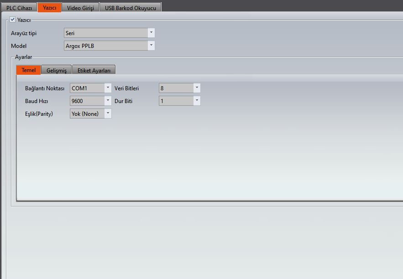Open the Arayüz tipi dropdown showing Seri
This screenshot has height=279, width=403.
click(109, 33)
